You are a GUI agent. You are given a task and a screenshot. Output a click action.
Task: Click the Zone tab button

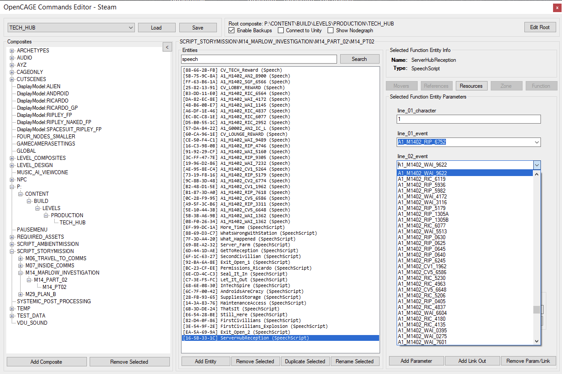(506, 86)
